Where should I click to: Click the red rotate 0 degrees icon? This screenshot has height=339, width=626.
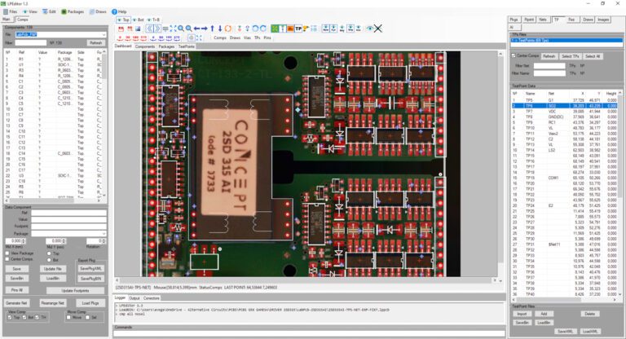[120, 38]
